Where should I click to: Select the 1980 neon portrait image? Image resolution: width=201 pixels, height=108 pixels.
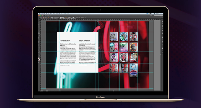click(x=124, y=47)
